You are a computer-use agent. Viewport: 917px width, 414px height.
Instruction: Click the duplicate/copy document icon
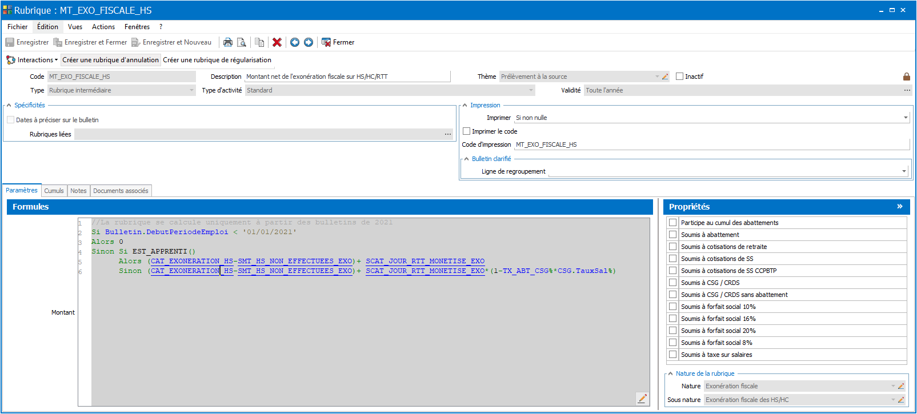(x=259, y=42)
